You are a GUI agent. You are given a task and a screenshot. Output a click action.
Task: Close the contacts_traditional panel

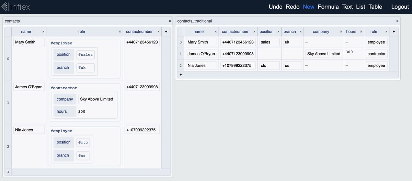tap(398, 21)
